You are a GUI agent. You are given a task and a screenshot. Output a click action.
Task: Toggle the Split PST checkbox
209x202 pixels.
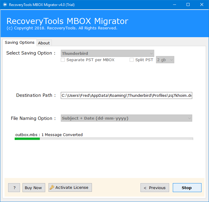pos(131,60)
